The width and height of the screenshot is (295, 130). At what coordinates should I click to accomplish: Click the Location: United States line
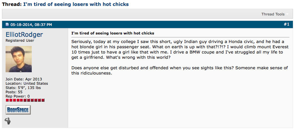coord(27,83)
